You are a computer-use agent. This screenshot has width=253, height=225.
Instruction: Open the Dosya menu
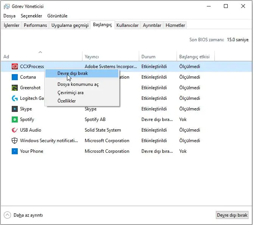[x=9, y=16]
